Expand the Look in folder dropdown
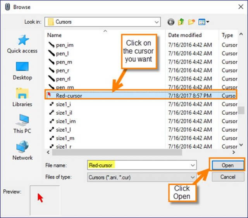This screenshot has height=218, width=248. coord(157,22)
